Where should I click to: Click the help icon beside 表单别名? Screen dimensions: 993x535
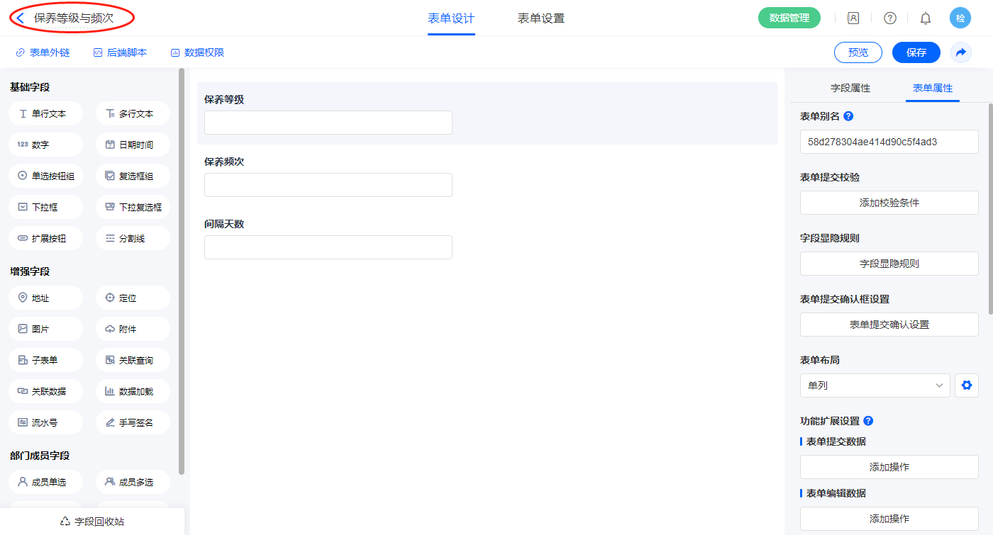point(848,116)
